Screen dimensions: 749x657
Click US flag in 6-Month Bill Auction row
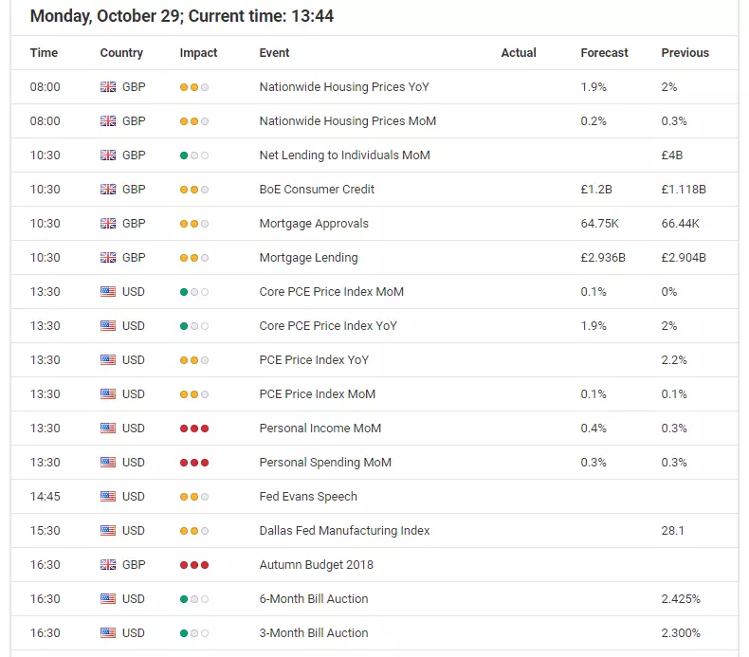[108, 599]
